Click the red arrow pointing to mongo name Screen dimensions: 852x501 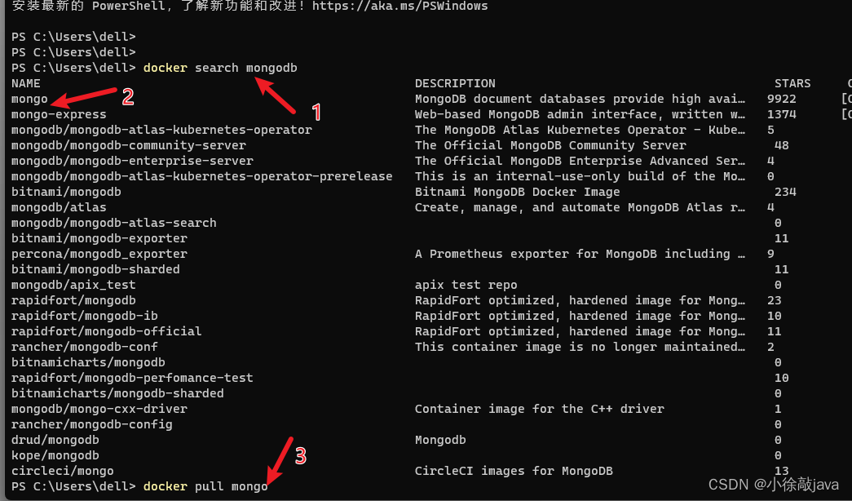coord(84,97)
